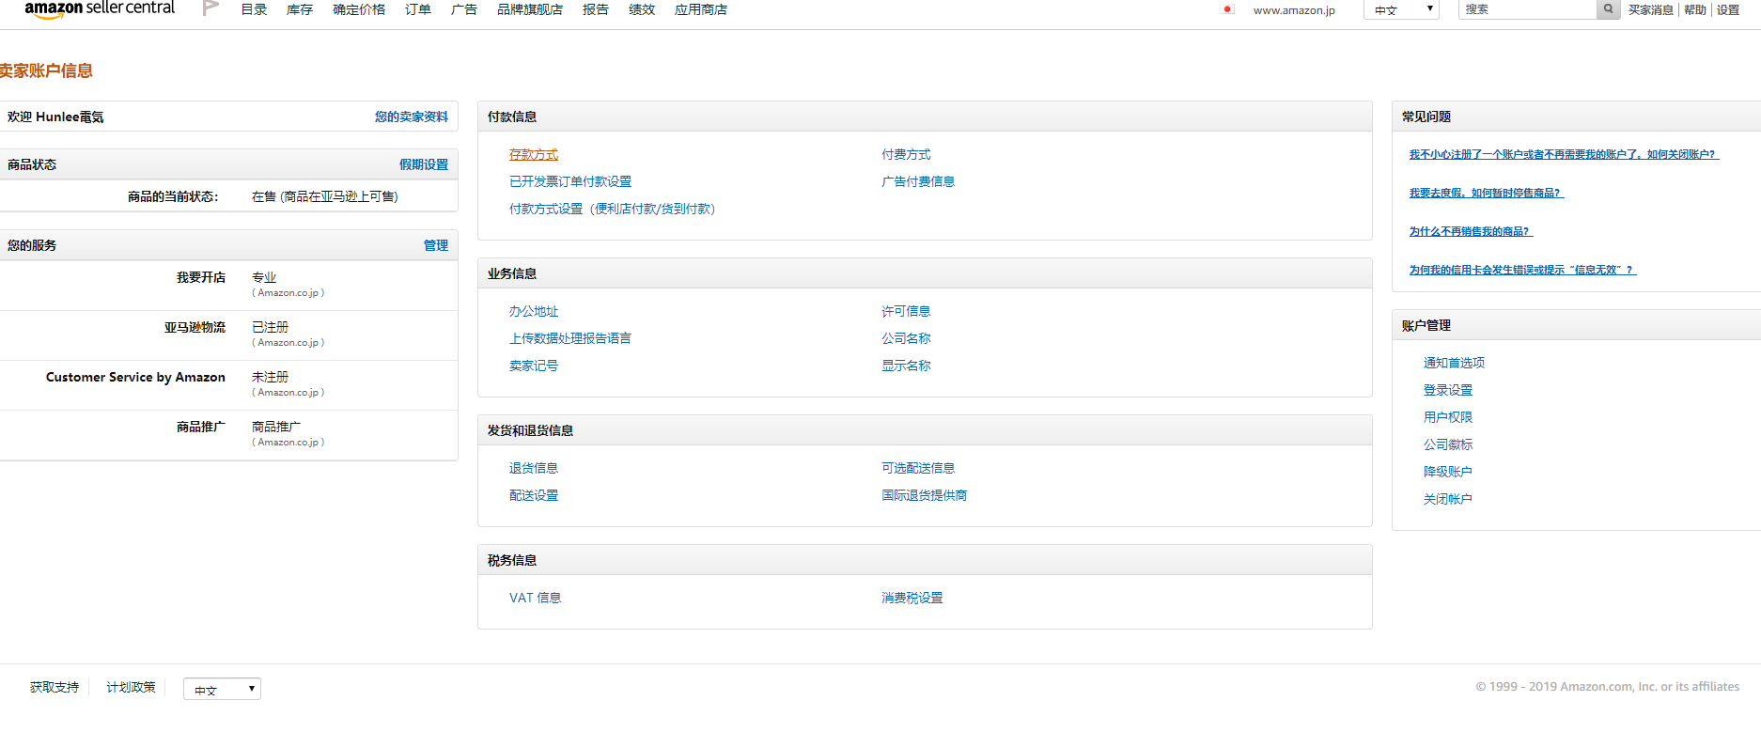This screenshot has width=1761, height=732.
Task: Open the 许可信息 link
Action: (x=906, y=311)
